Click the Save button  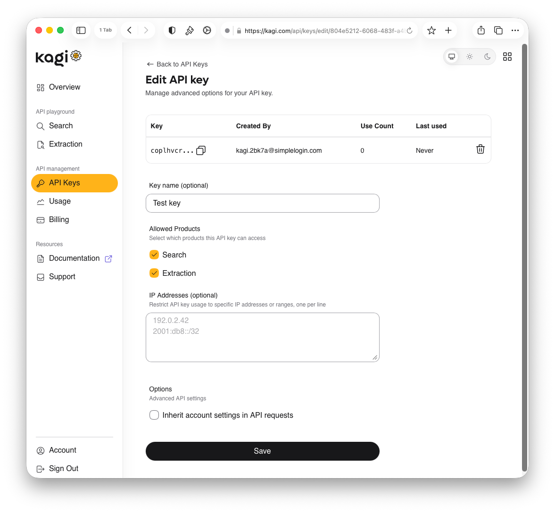[x=263, y=451]
